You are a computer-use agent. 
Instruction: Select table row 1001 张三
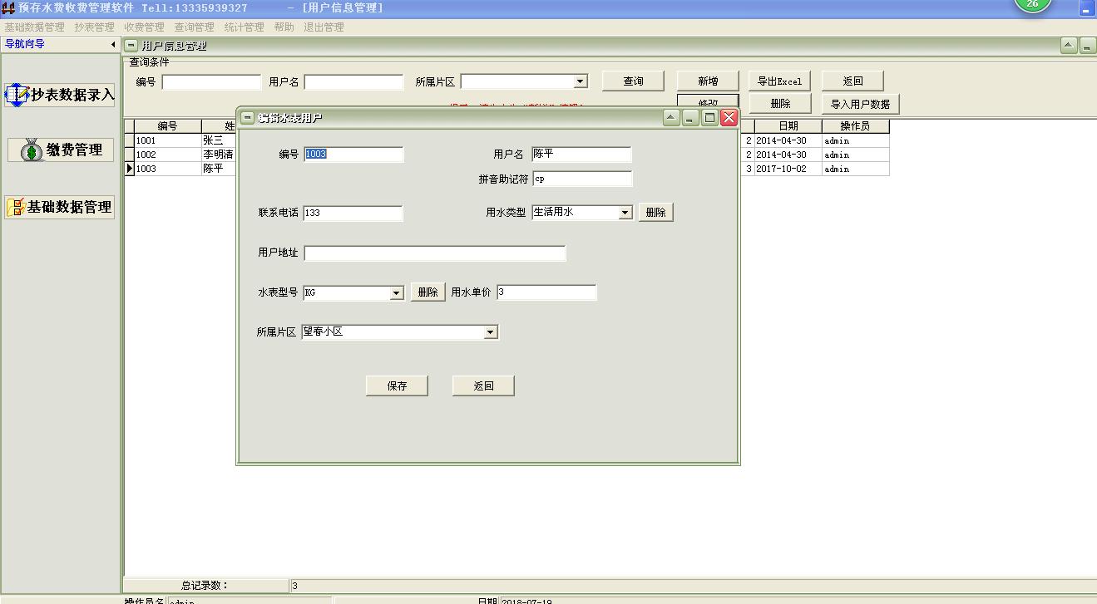tap(185, 140)
